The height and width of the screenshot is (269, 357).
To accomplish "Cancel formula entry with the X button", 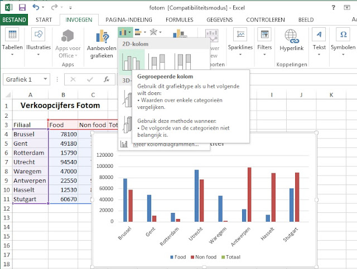I will 73,79.
